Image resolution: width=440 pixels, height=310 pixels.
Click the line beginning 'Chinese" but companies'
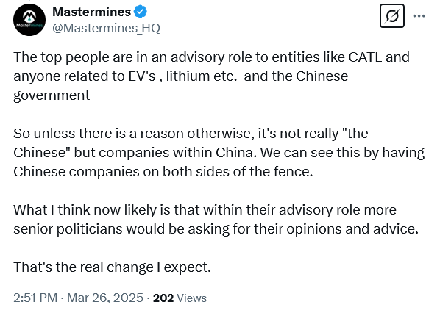coord(219,153)
